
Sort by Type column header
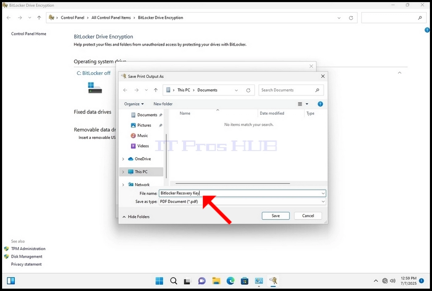pyautogui.click(x=310, y=113)
